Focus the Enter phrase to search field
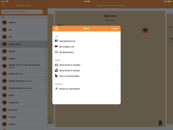 pyautogui.click(x=22, y=12)
